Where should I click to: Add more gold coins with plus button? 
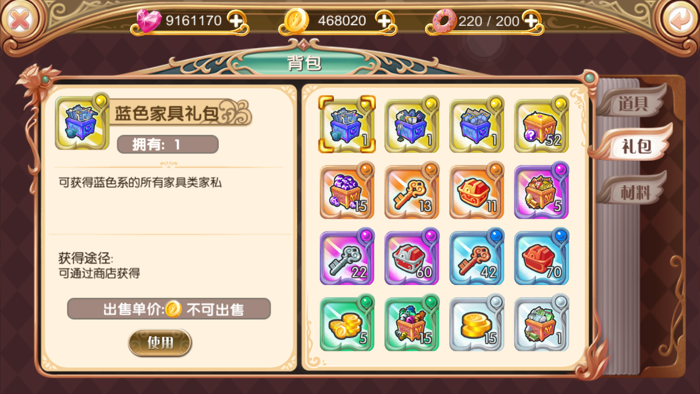[x=384, y=20]
